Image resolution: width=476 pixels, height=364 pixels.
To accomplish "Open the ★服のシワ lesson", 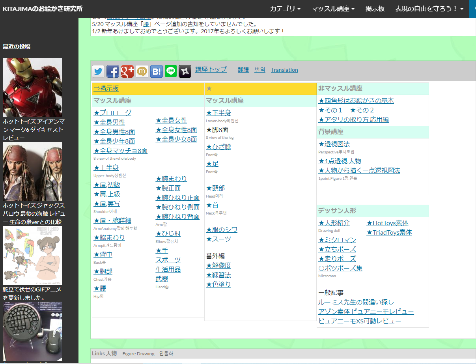I will pos(222,230).
